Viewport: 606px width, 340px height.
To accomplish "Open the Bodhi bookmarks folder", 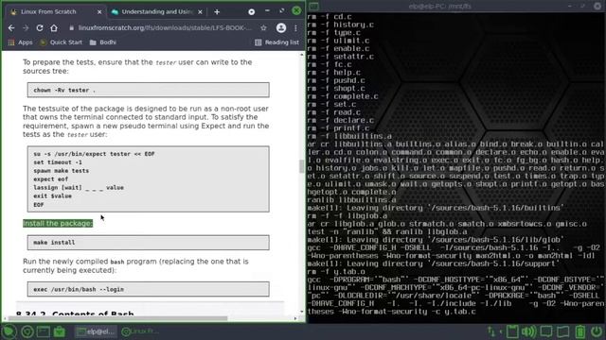I will tap(103, 42).
